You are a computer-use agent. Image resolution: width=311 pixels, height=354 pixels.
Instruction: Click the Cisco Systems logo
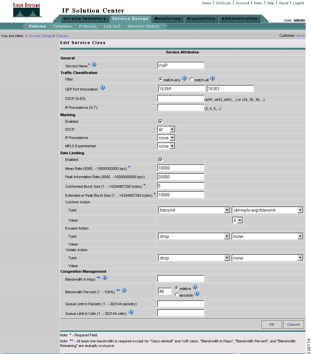pos(27,10)
